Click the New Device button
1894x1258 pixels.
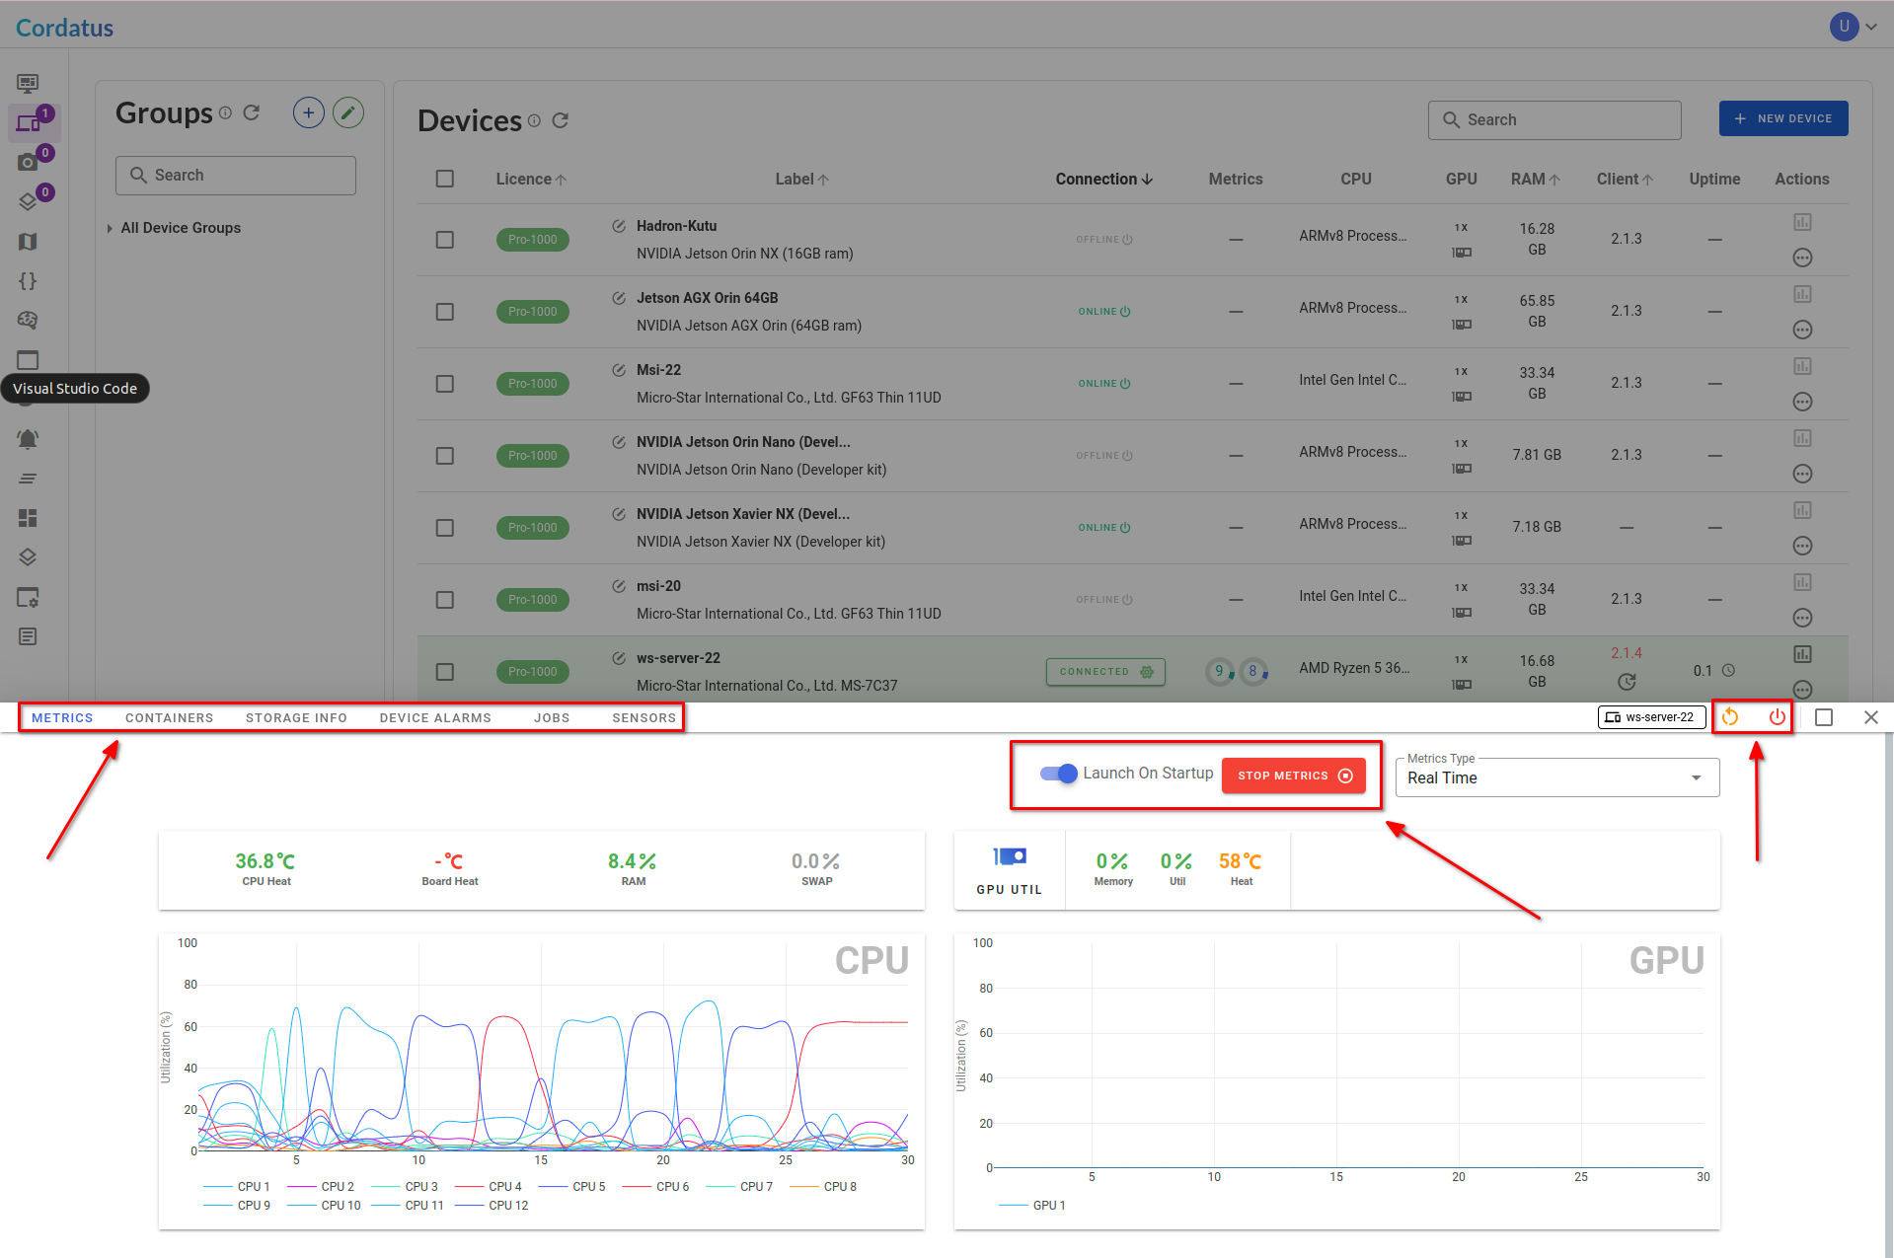click(x=1783, y=118)
